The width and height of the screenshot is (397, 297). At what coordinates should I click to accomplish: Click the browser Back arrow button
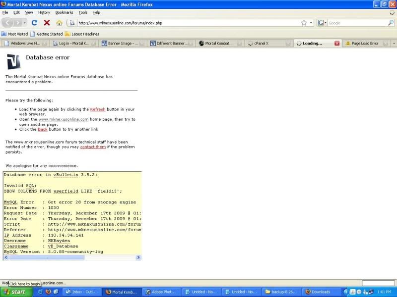(7, 23)
